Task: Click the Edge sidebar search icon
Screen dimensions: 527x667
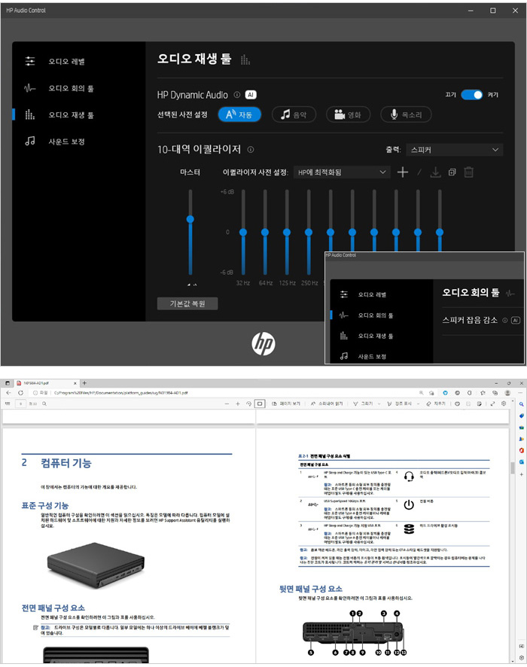Action: [x=522, y=404]
